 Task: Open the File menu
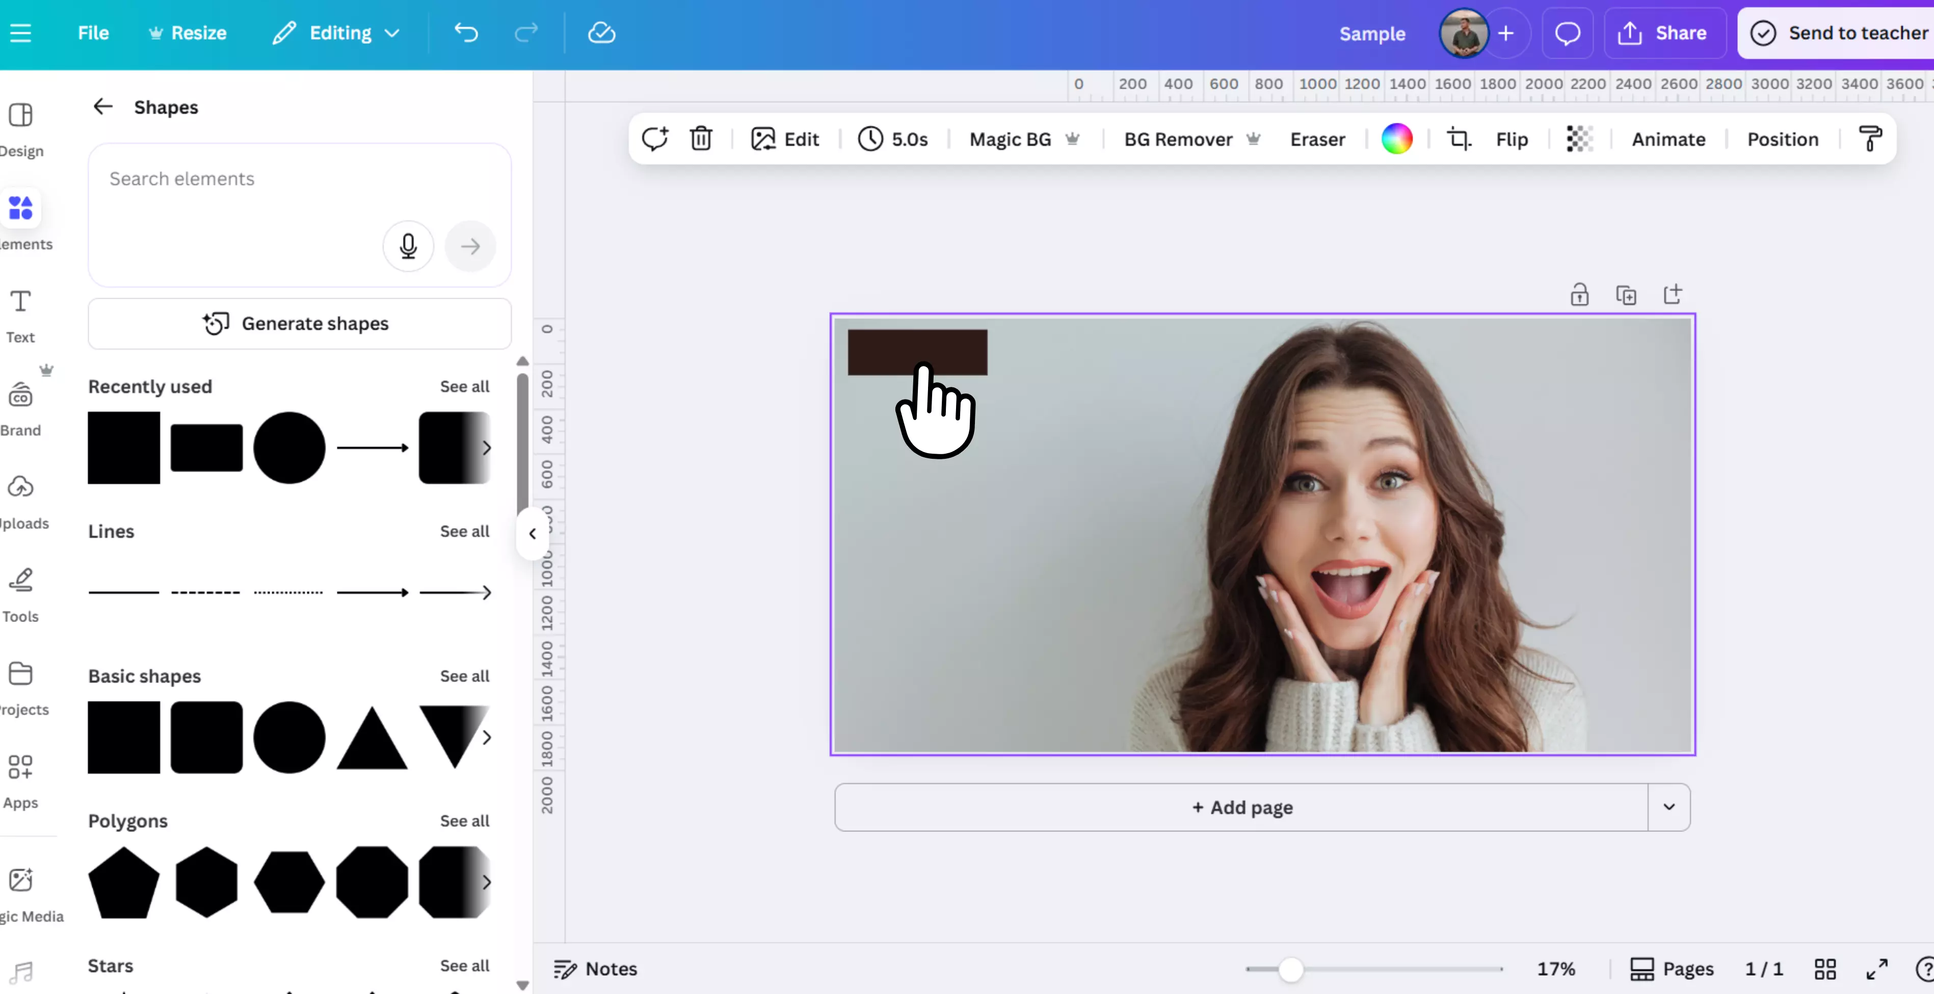tap(93, 33)
